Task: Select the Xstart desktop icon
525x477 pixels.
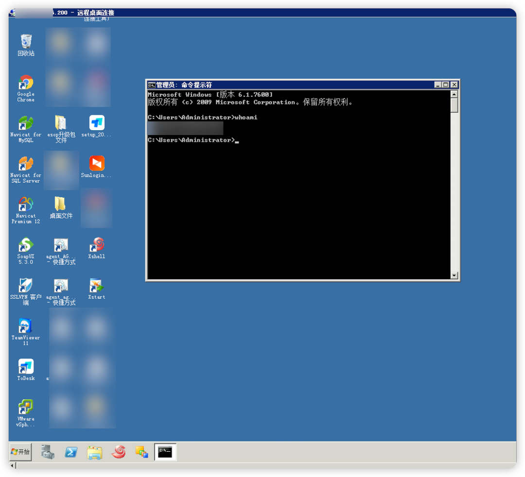Action: (96, 289)
